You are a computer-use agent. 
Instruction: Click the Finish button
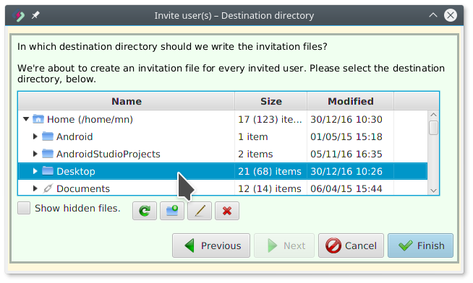point(420,245)
